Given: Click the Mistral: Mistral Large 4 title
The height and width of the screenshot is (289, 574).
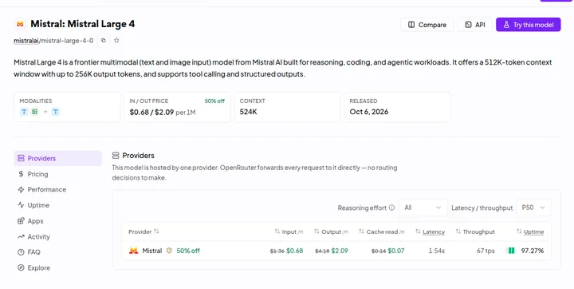Looking at the screenshot, I should tap(83, 24).
